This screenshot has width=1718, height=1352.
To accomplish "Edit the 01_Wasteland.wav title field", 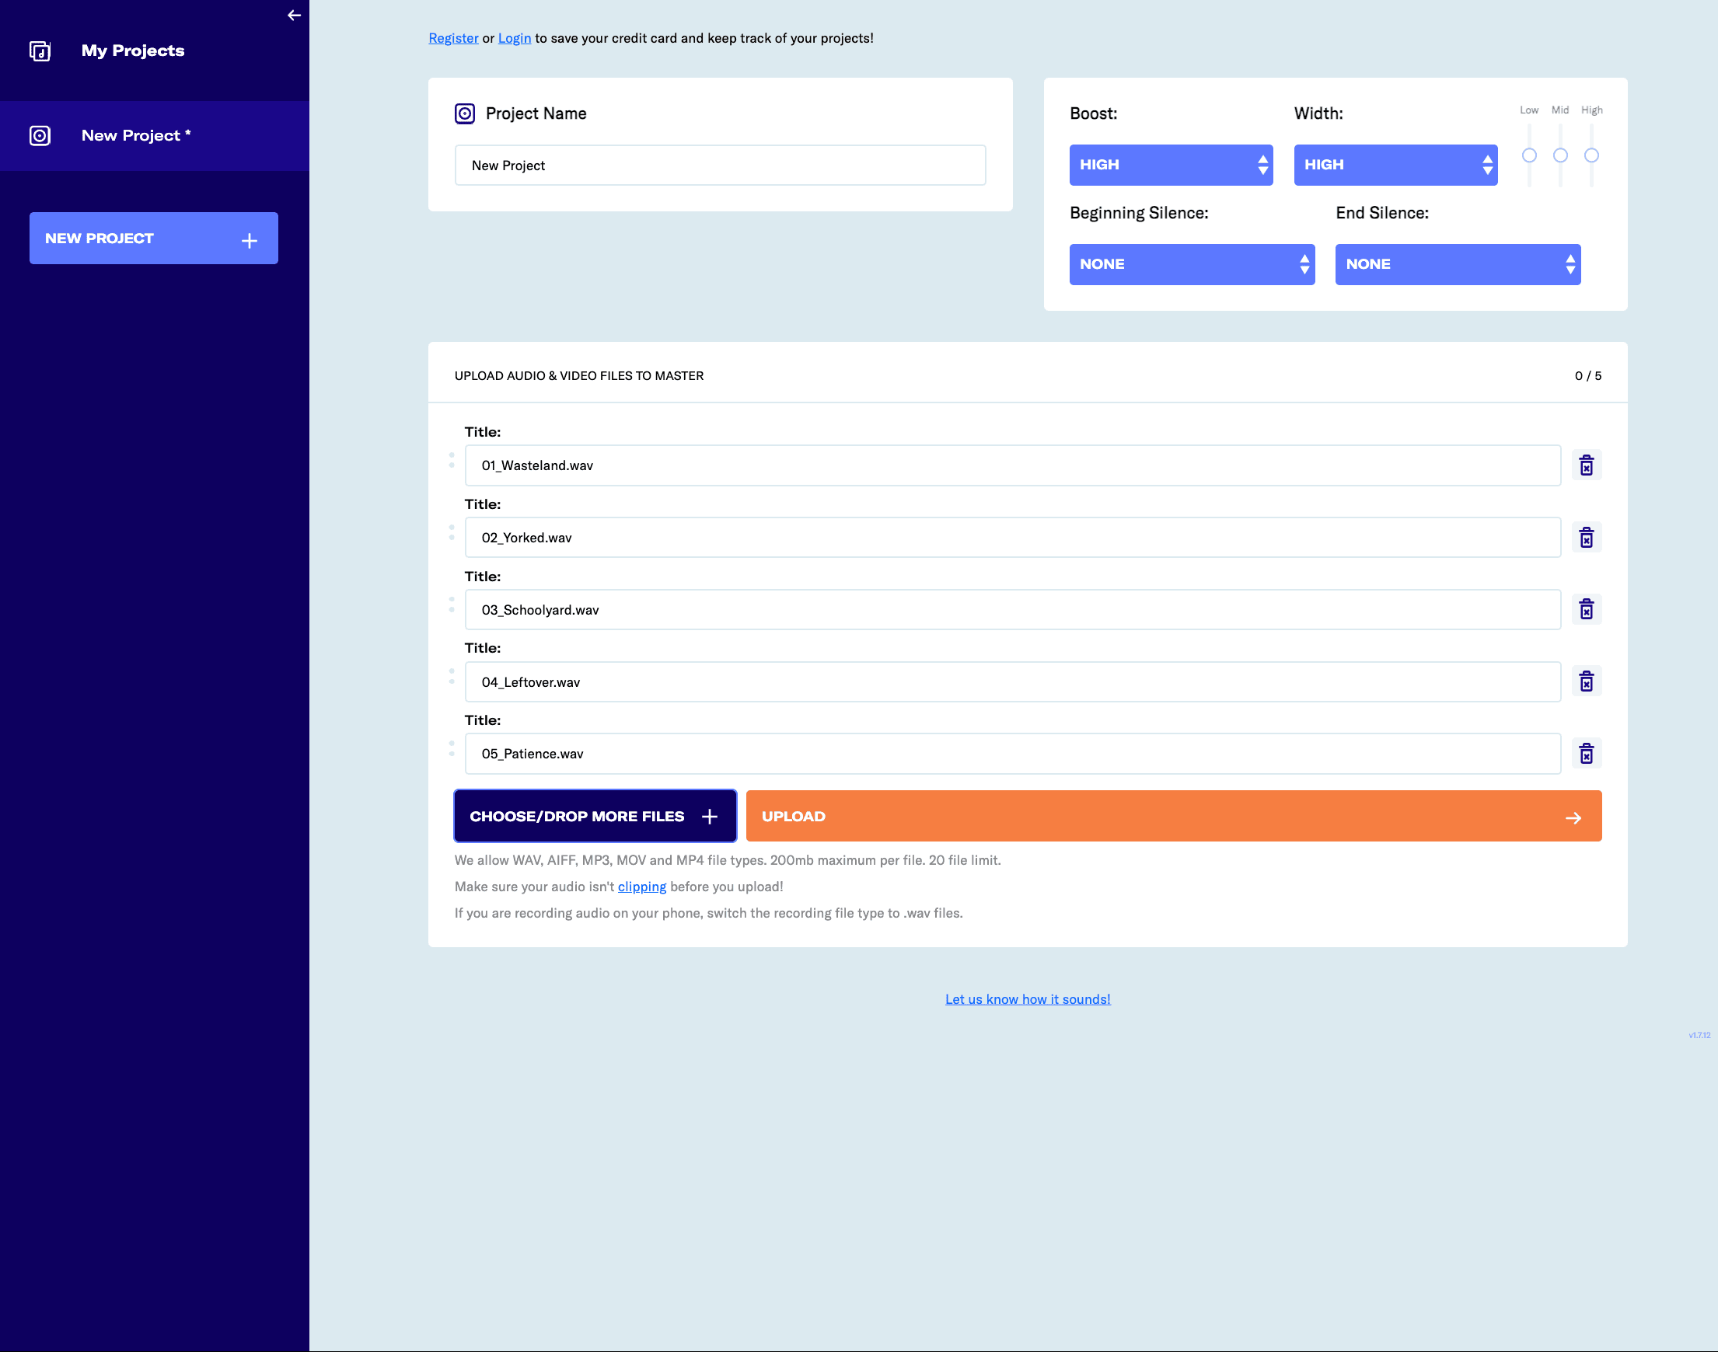I will (x=1012, y=465).
